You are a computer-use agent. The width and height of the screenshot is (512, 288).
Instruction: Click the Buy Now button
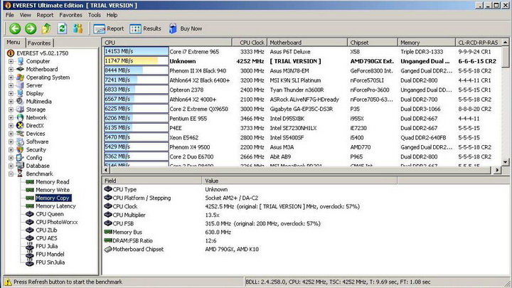coord(186,28)
